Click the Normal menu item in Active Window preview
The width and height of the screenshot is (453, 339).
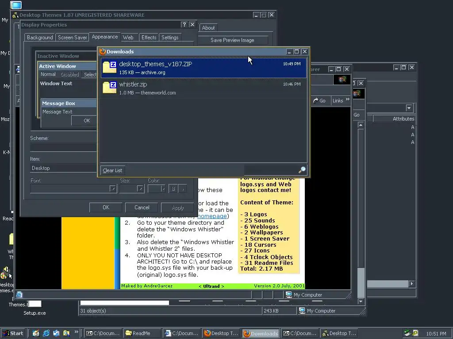click(x=48, y=74)
